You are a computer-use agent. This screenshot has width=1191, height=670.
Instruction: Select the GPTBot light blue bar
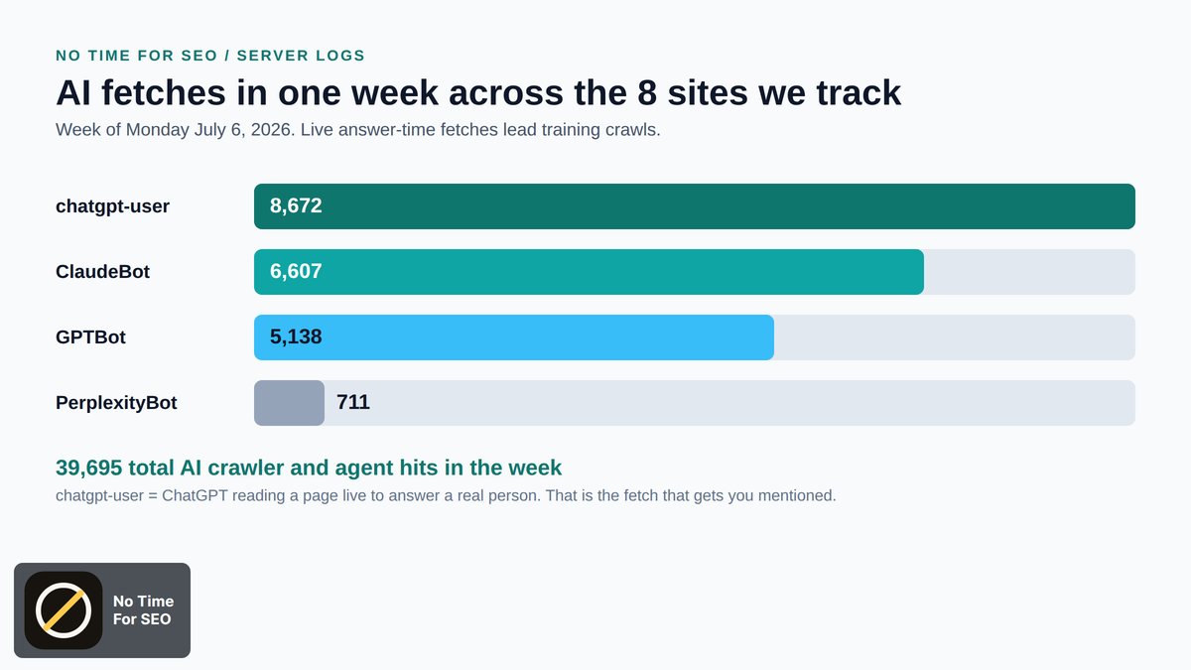click(x=514, y=337)
